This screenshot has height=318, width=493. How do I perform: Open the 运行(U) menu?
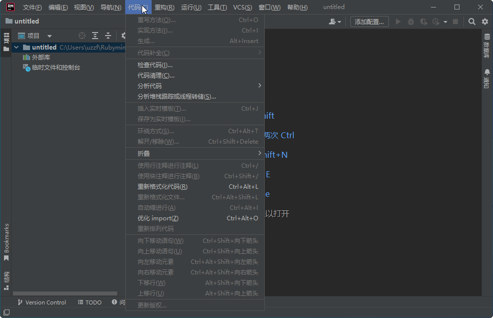(191, 7)
